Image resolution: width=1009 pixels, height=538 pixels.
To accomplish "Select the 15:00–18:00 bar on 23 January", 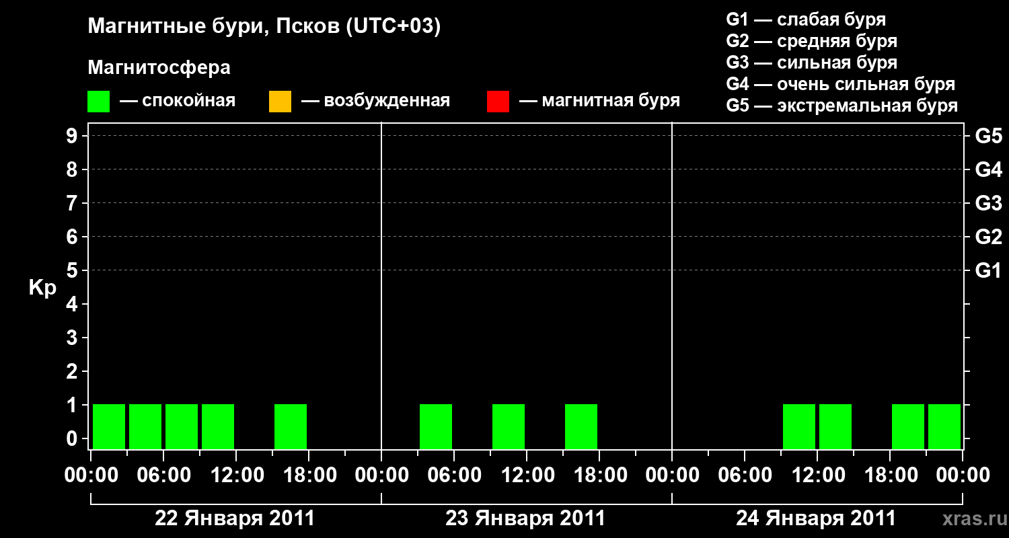I will [x=581, y=426].
